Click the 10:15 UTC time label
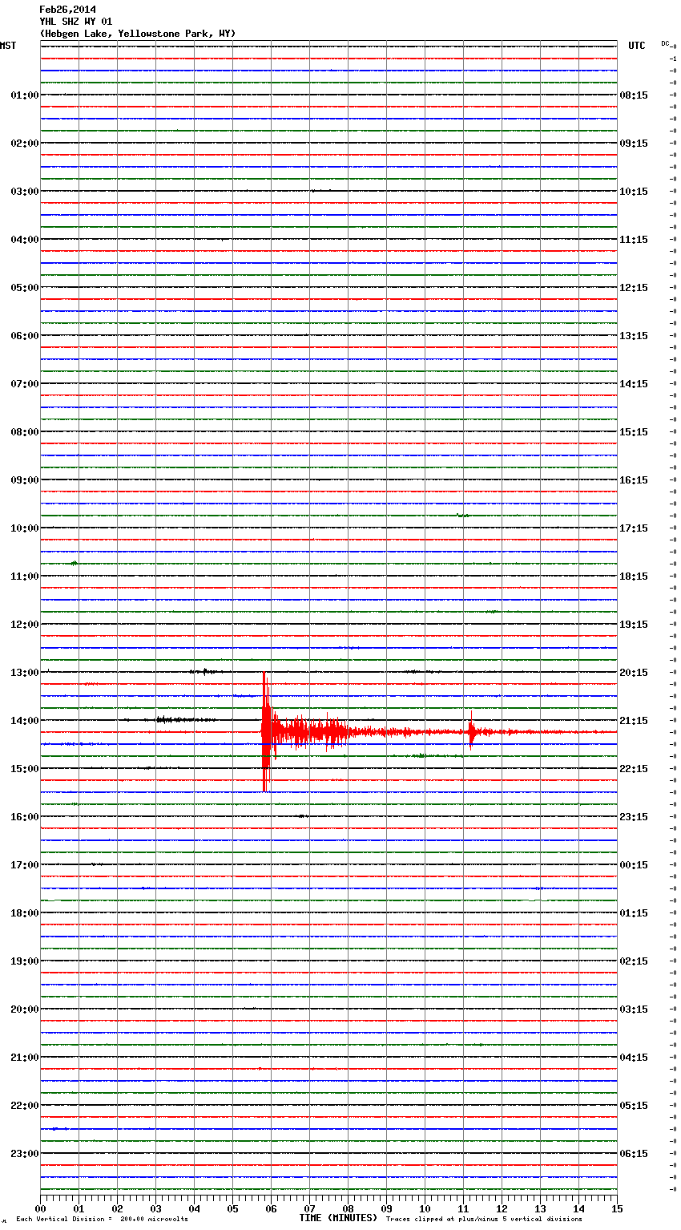The height and width of the screenshot is (1230, 681). [634, 192]
